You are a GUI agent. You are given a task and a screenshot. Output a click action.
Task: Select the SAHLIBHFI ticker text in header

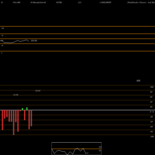[x=106, y=2]
